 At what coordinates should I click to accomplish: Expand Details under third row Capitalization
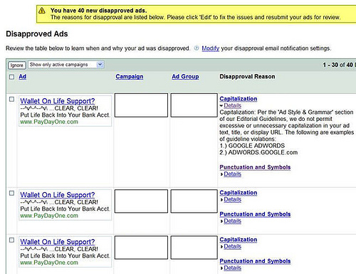(x=232, y=246)
